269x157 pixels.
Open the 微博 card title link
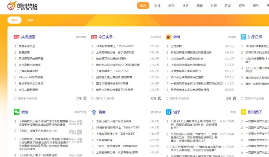[177, 37]
